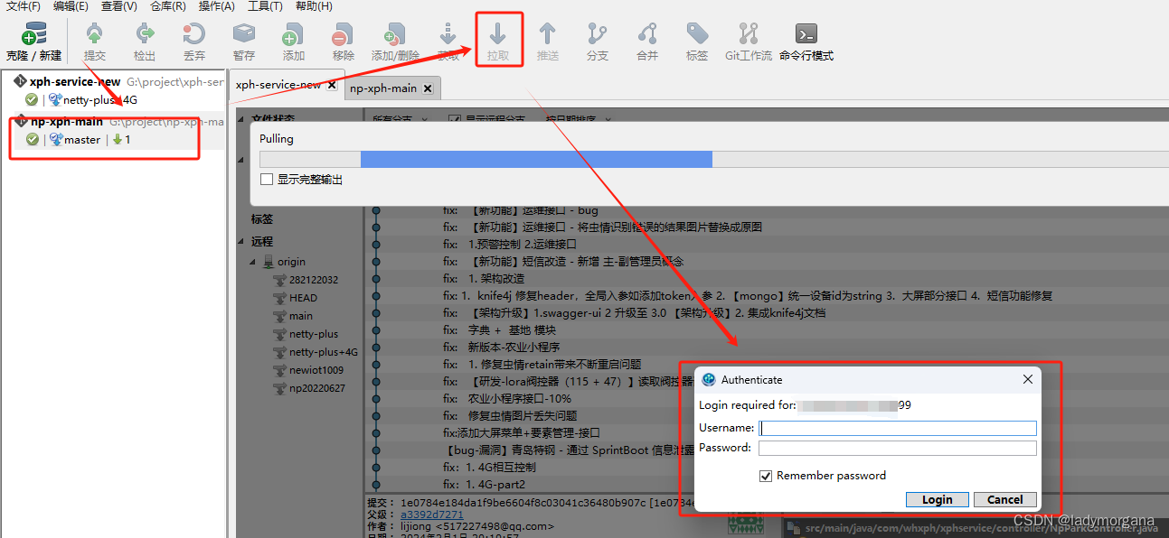The image size is (1169, 538).
Task: Close the Authenticate dialog
Action: [x=1027, y=380]
